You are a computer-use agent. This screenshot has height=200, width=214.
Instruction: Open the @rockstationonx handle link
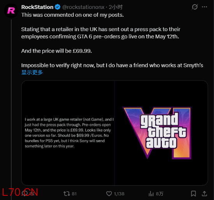tap(83, 7)
